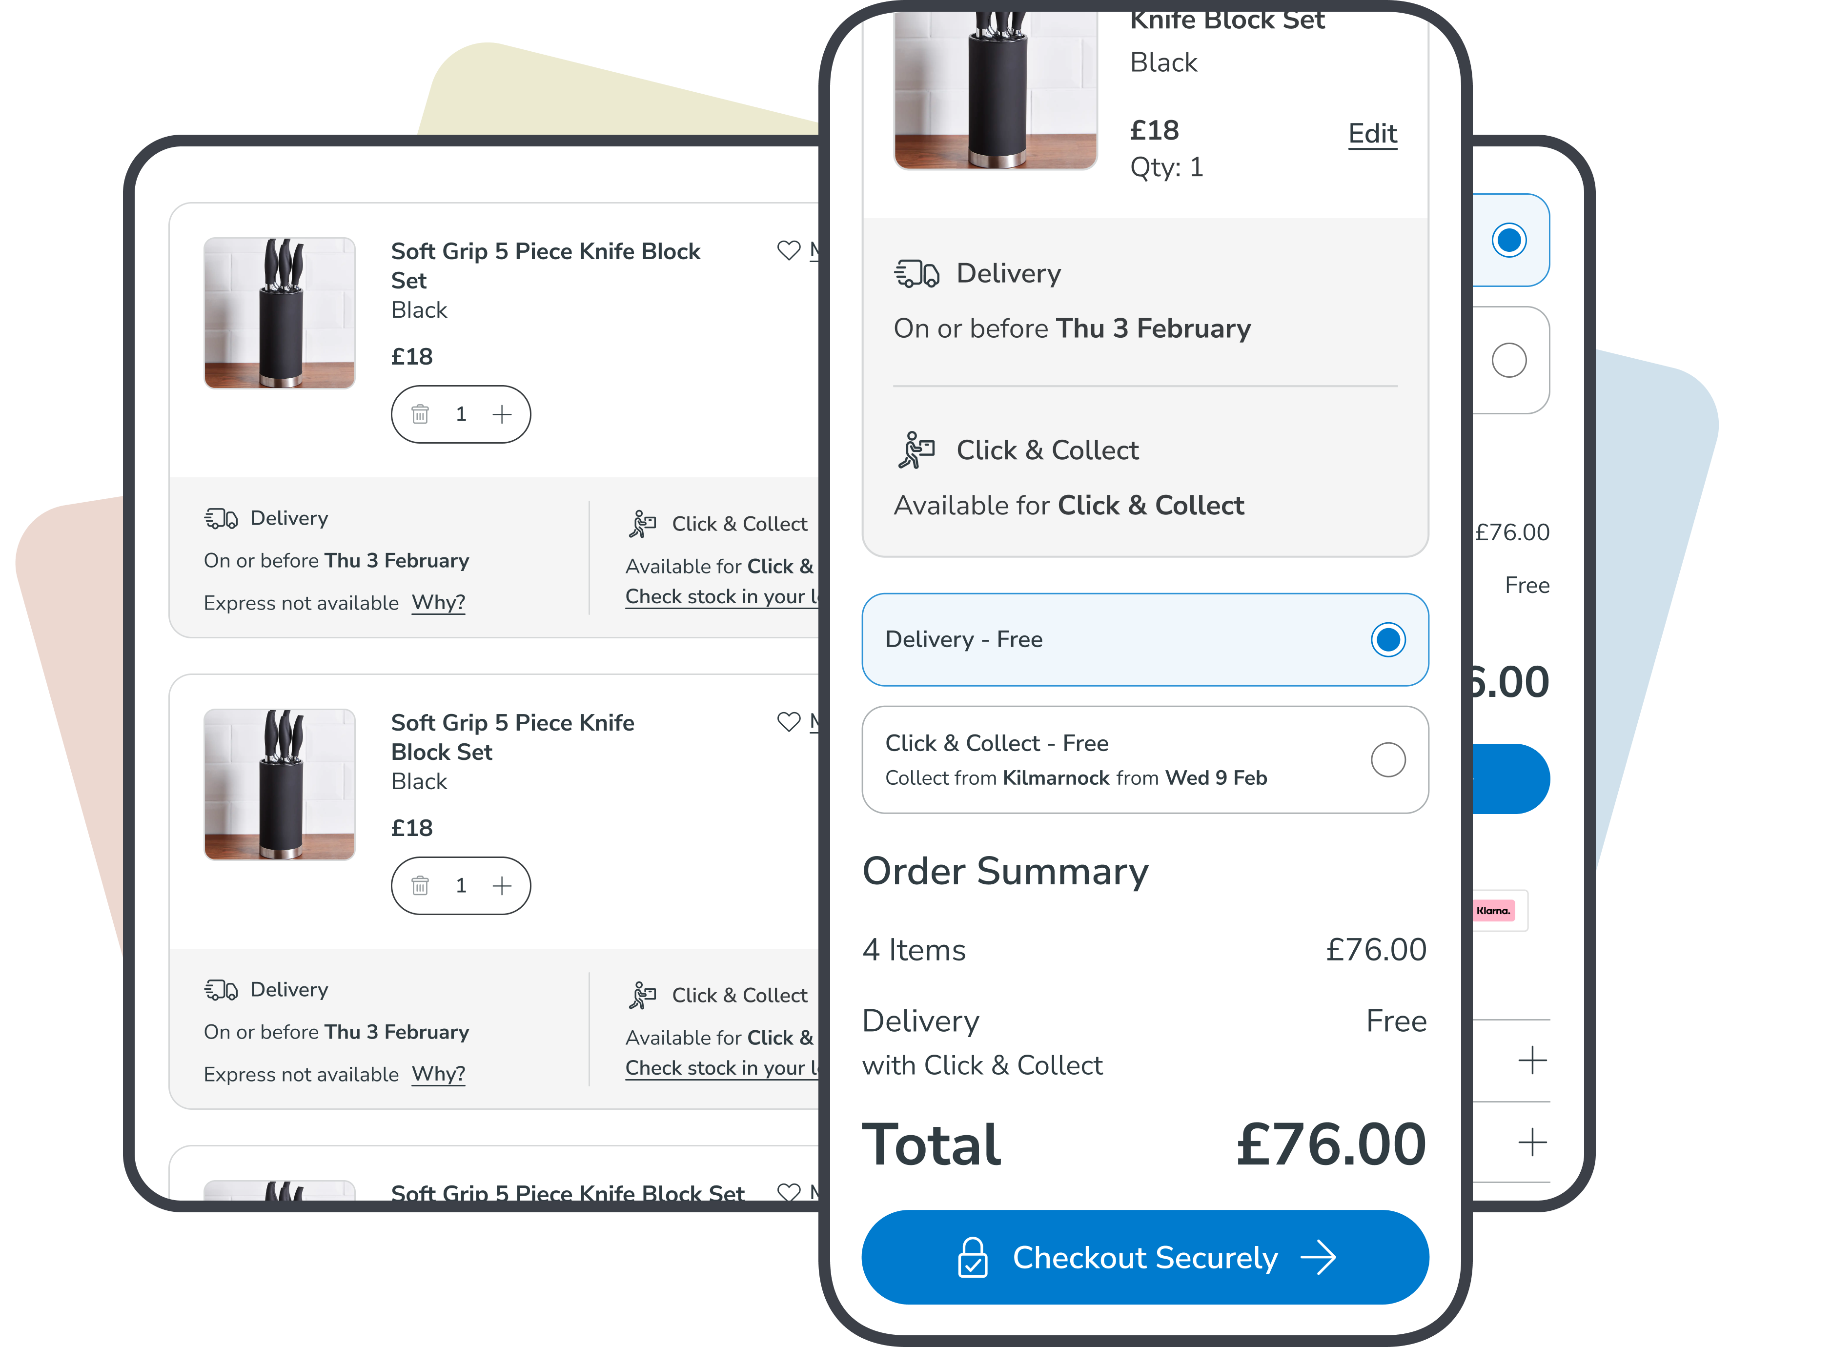Open Check stock link for first item

722,597
